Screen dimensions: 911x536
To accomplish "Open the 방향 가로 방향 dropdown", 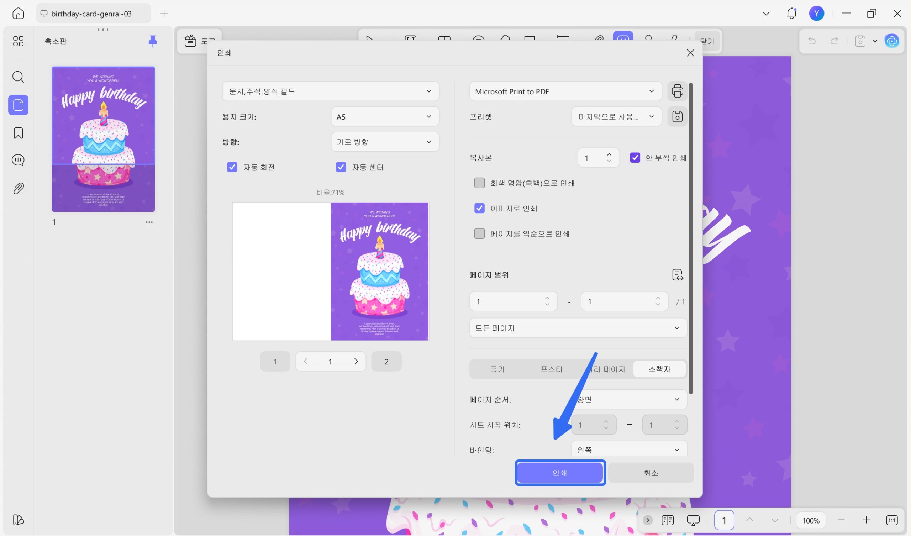I will [385, 142].
